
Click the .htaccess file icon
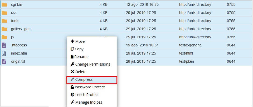[4, 45]
